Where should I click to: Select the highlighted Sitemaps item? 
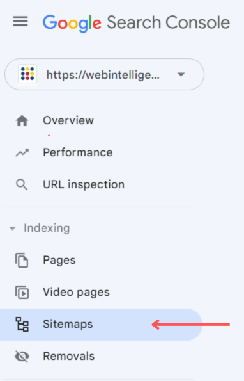pyautogui.click(x=101, y=325)
